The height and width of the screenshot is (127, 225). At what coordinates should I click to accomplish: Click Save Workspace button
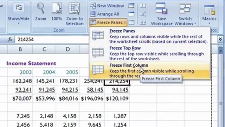162,14
